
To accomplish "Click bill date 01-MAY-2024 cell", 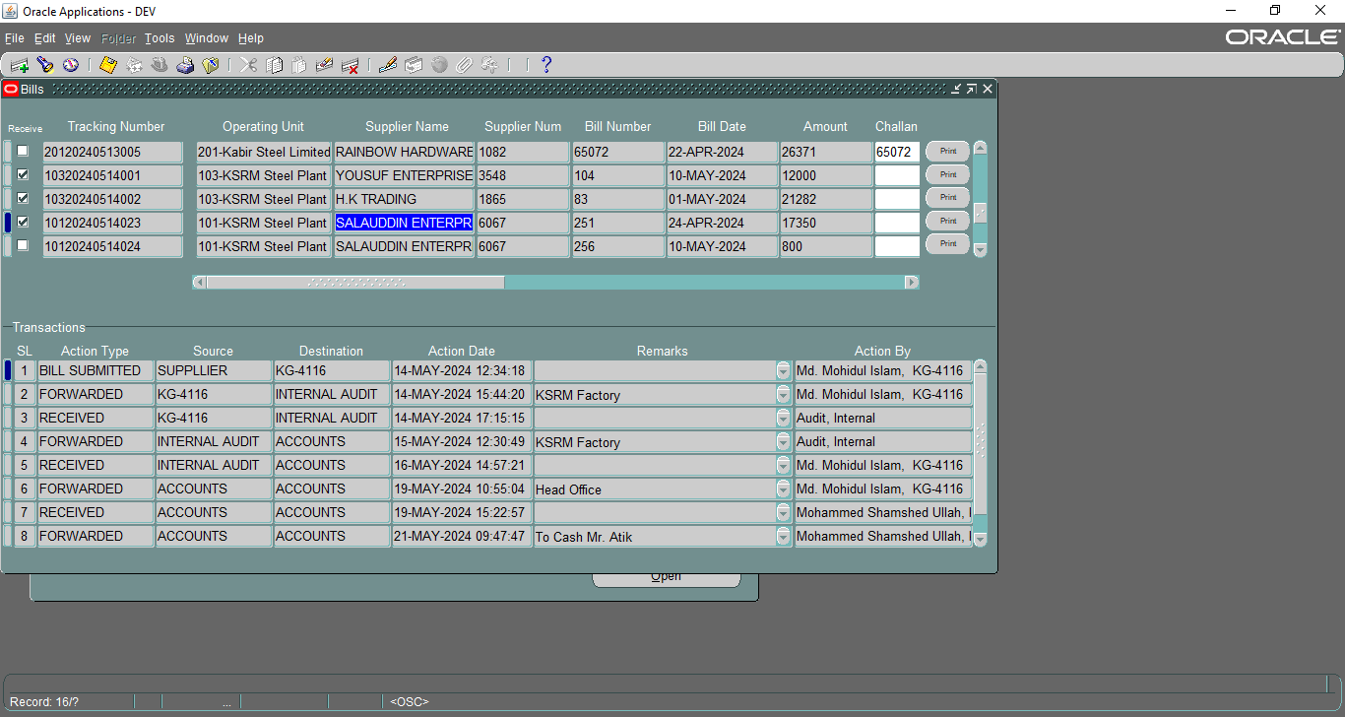I will tap(722, 199).
